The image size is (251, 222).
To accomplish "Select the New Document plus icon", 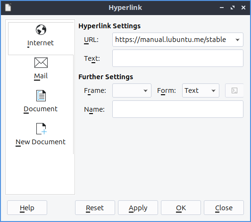I will (x=42, y=129).
